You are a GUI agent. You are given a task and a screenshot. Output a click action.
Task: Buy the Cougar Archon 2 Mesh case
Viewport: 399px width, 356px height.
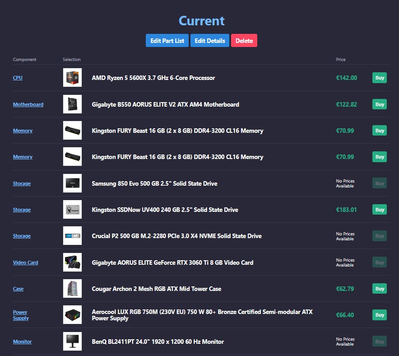coord(380,289)
